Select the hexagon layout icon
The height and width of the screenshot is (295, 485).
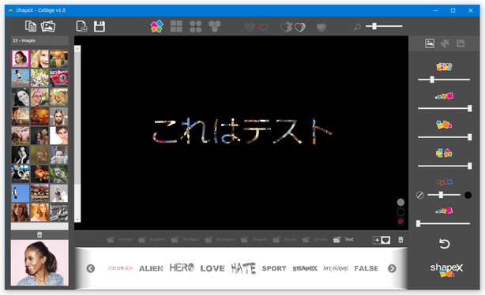215,27
